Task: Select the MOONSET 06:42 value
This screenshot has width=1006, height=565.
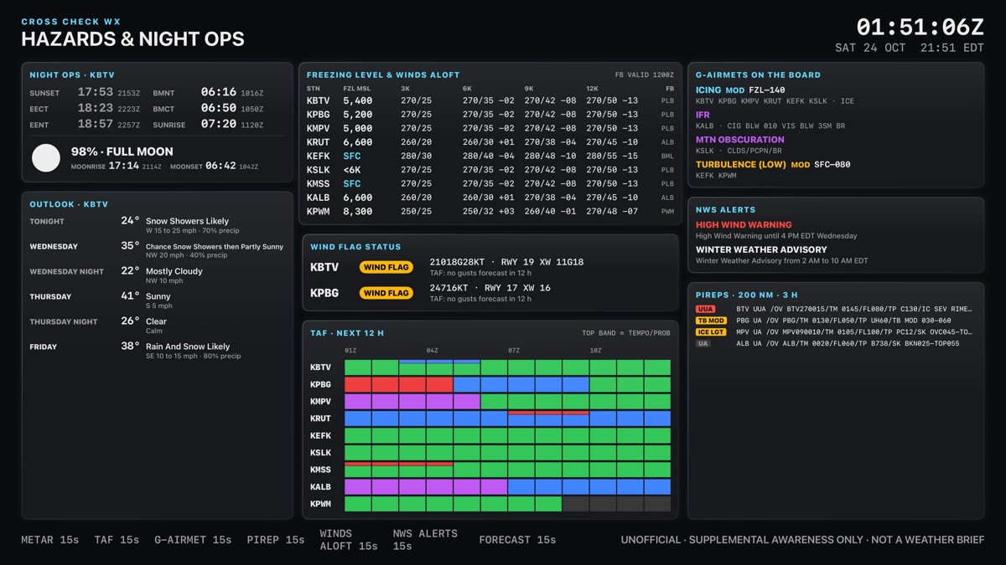Action: (x=220, y=166)
